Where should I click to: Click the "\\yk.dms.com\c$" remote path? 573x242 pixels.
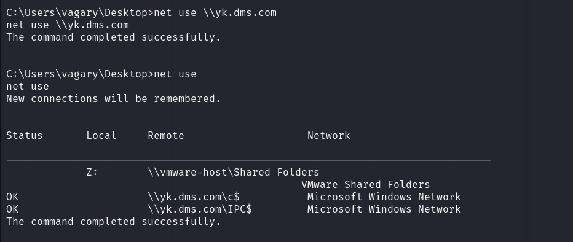click(194, 197)
